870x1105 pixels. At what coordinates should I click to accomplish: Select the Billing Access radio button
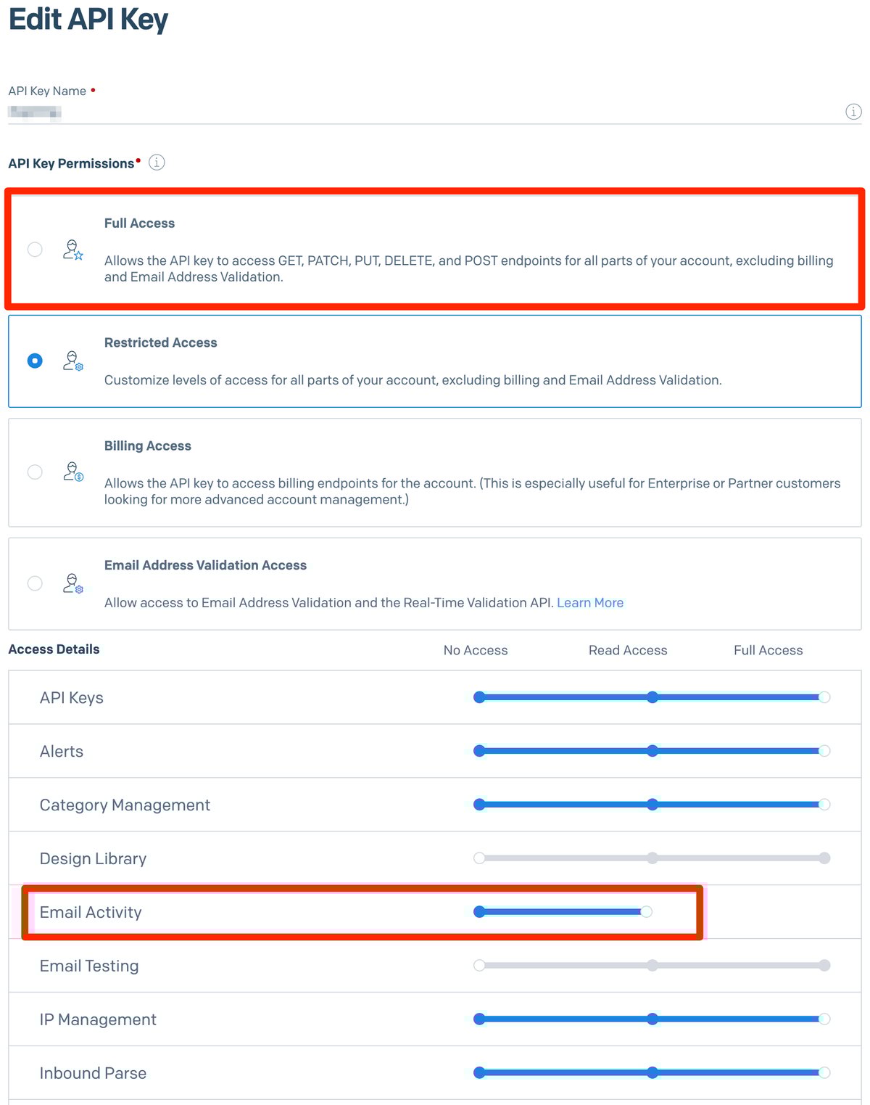pyautogui.click(x=34, y=472)
